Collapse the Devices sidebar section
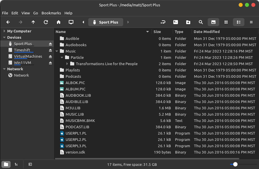Image resolution: width=259 pixels, height=169 pixels. pos(4,38)
